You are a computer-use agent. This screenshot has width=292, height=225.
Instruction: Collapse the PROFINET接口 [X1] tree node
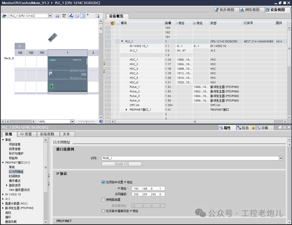(3, 162)
